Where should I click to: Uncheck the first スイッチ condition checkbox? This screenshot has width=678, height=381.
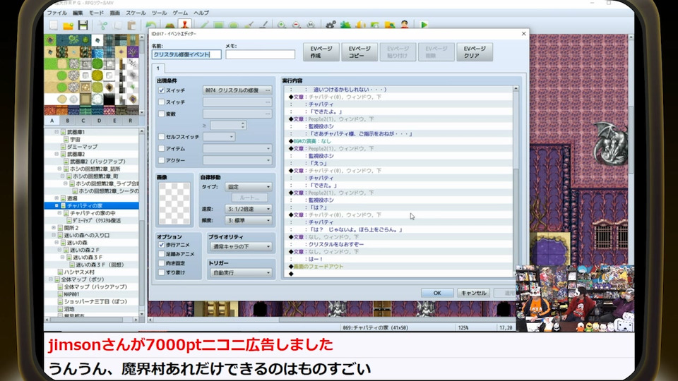[x=161, y=90]
